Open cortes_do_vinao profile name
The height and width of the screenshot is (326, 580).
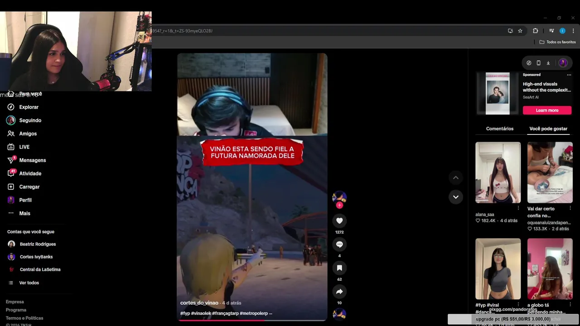tap(199, 303)
